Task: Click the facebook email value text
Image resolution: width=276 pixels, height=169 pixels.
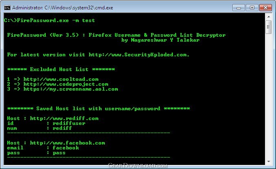Action: point(66,148)
